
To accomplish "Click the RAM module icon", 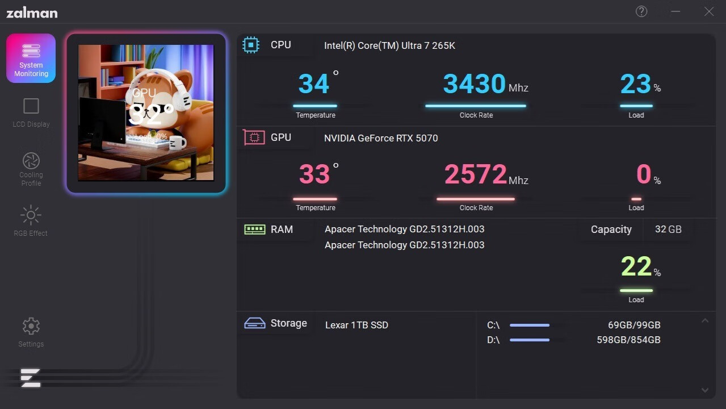I will click(255, 229).
